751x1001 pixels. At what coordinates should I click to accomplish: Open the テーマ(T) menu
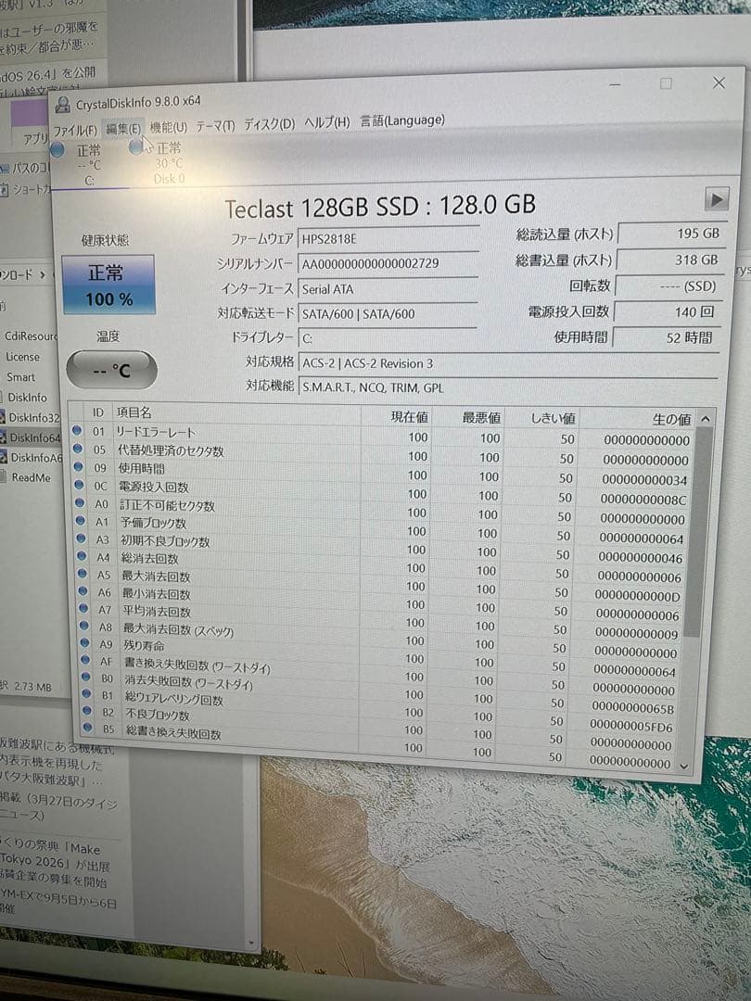tap(215, 126)
